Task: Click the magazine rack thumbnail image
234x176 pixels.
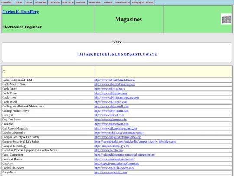Action: pos(226,19)
